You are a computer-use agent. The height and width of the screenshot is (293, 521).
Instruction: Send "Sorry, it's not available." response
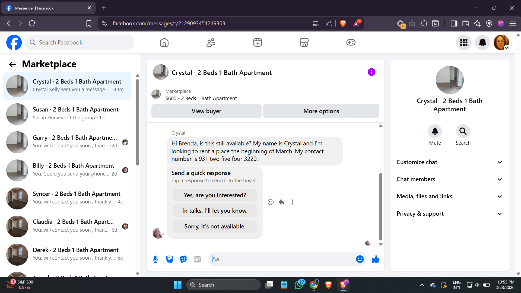tap(215, 227)
